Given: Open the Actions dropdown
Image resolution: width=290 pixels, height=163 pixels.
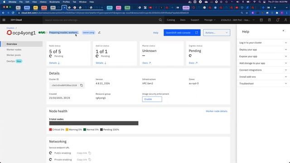Looking at the screenshot, I should [217, 33].
